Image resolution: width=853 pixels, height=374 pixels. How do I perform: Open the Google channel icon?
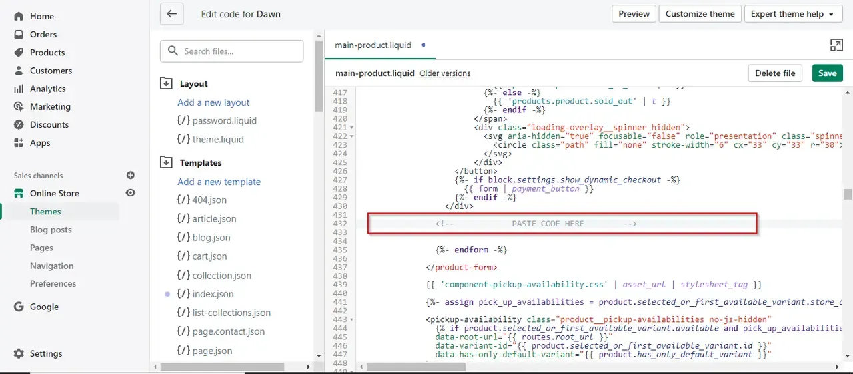pyautogui.click(x=19, y=307)
